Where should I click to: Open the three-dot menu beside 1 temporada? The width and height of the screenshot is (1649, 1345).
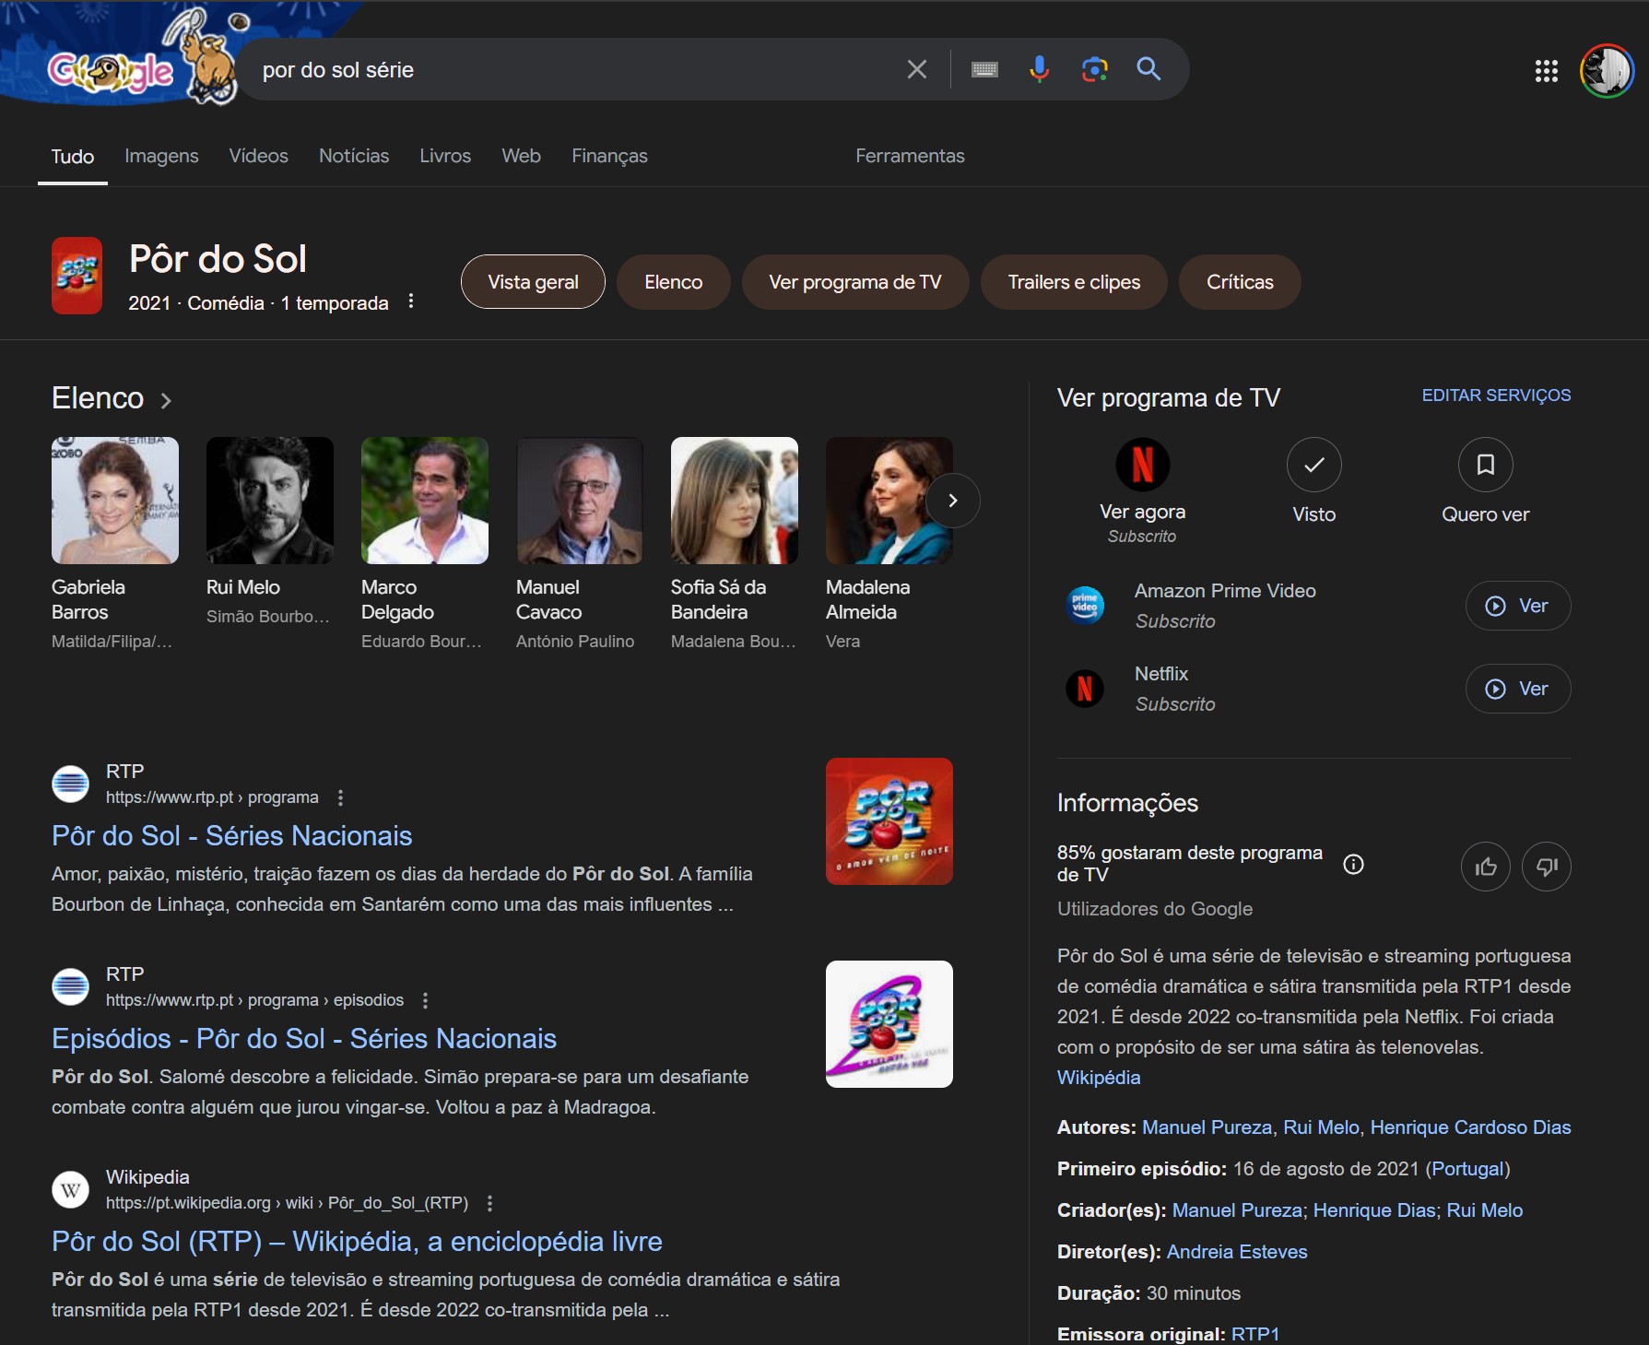(x=411, y=301)
